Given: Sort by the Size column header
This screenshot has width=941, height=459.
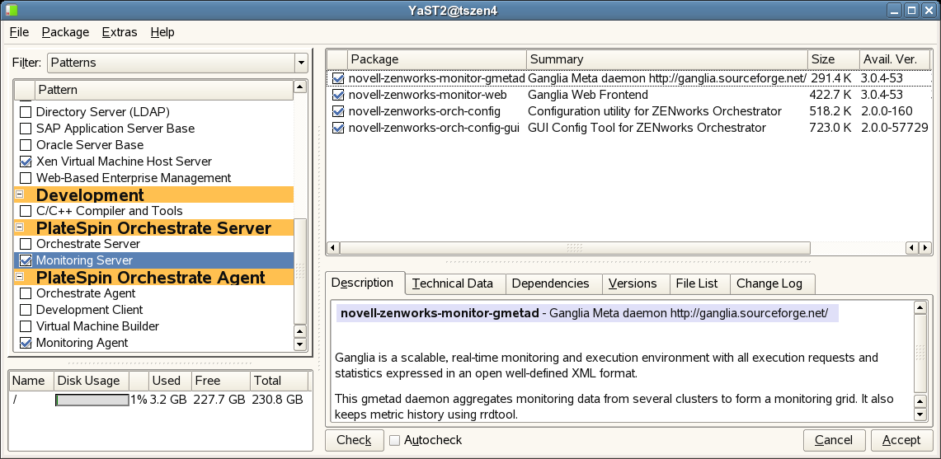Looking at the screenshot, I should point(833,59).
